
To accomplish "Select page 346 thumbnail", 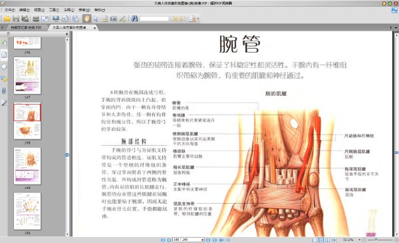I will (27, 43).
